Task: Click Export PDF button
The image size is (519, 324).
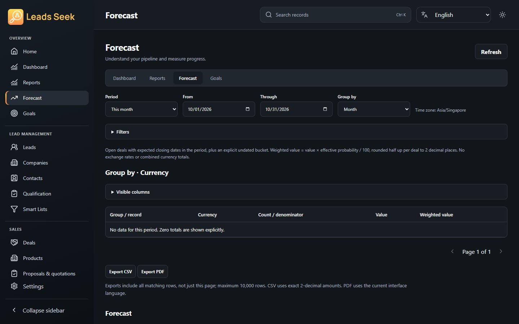Action: (x=152, y=271)
